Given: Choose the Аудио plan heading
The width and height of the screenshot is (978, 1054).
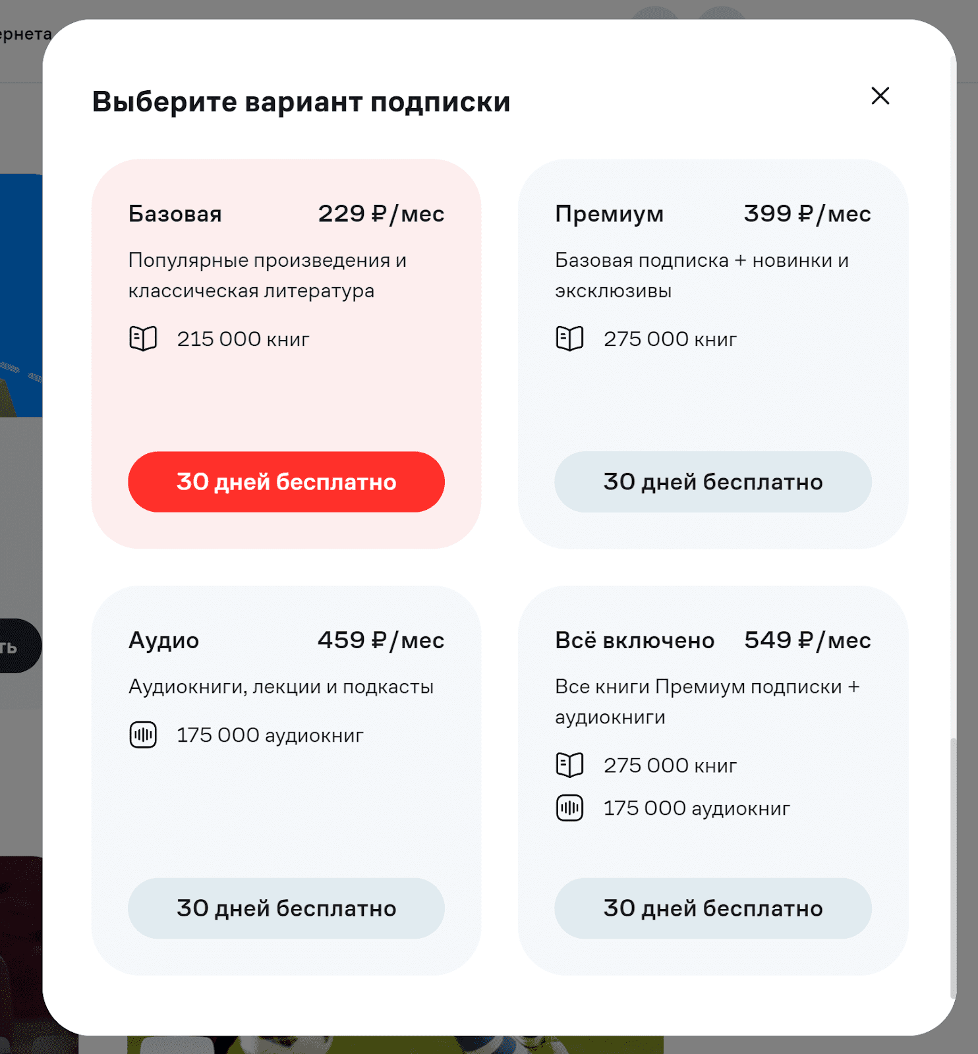Looking at the screenshot, I should pyautogui.click(x=163, y=640).
